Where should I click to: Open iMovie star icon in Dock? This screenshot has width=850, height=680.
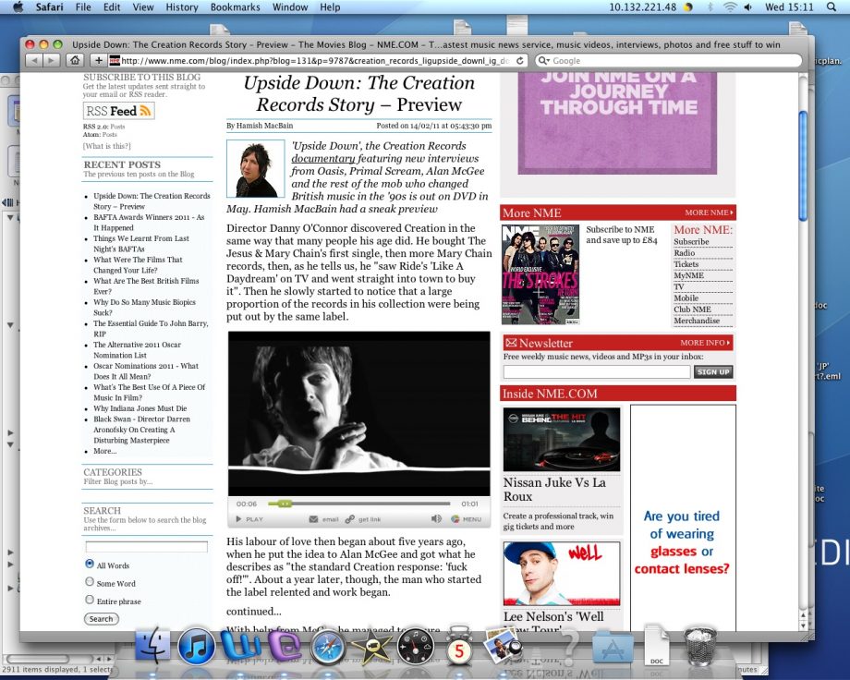pos(370,647)
